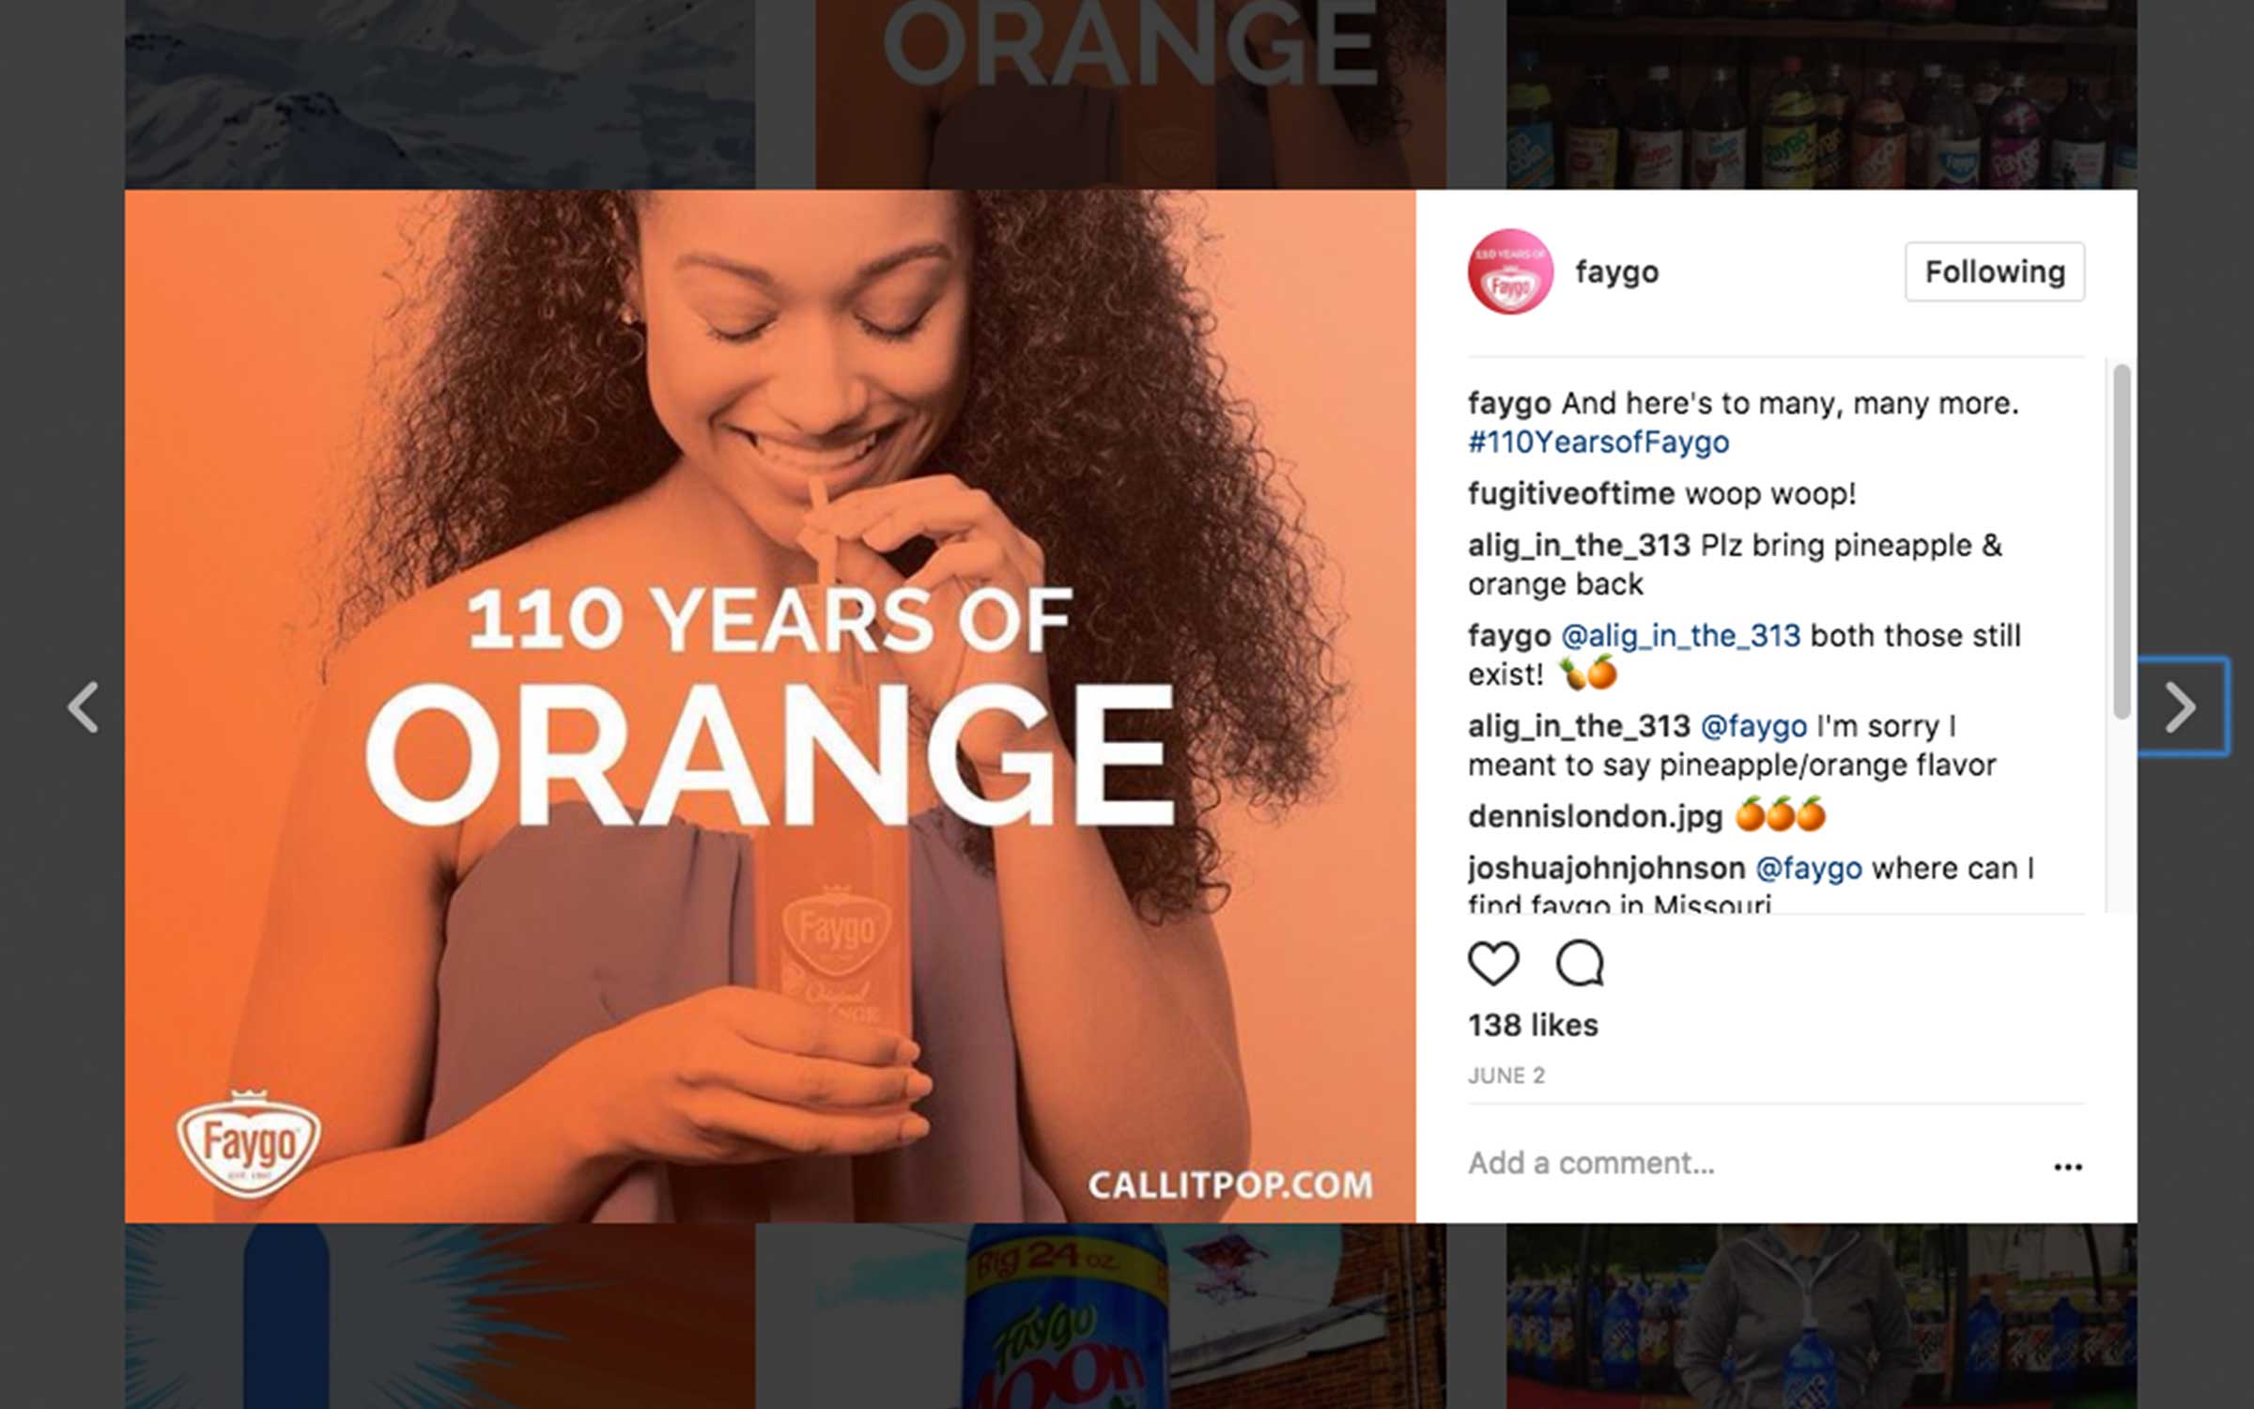The image size is (2254, 1409).
Task: Like the post with the heart icon
Action: [x=1493, y=963]
